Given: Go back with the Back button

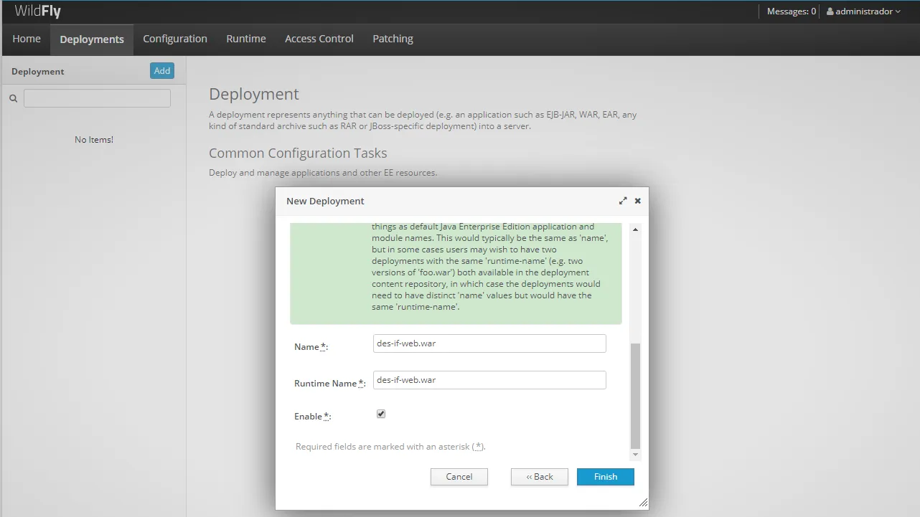Looking at the screenshot, I should click(x=540, y=477).
